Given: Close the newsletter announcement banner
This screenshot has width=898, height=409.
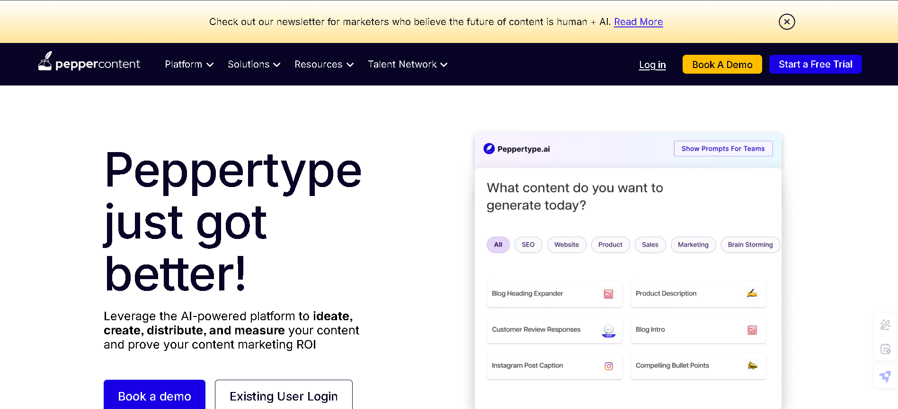Looking at the screenshot, I should [x=787, y=22].
